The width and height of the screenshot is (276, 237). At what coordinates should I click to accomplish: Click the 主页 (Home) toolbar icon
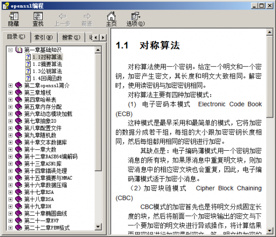[111, 16]
